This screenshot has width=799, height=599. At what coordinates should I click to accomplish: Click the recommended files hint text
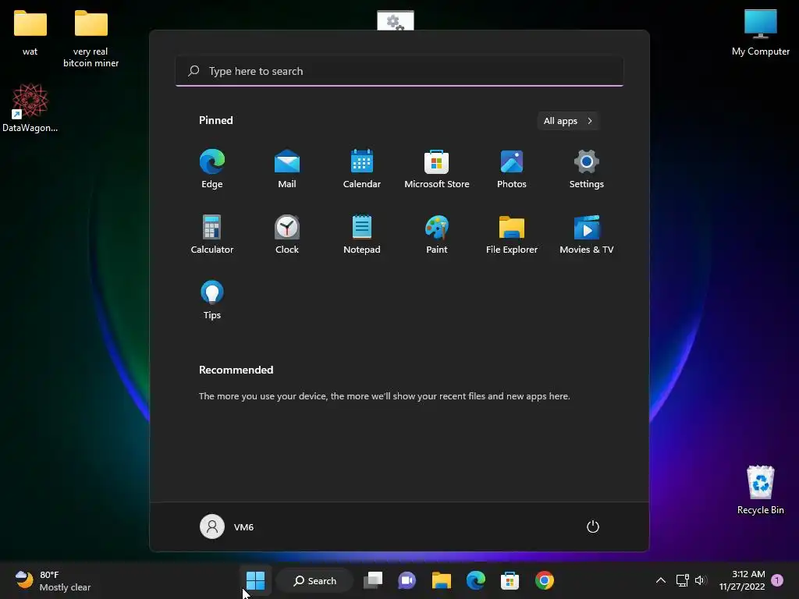pyautogui.click(x=384, y=395)
